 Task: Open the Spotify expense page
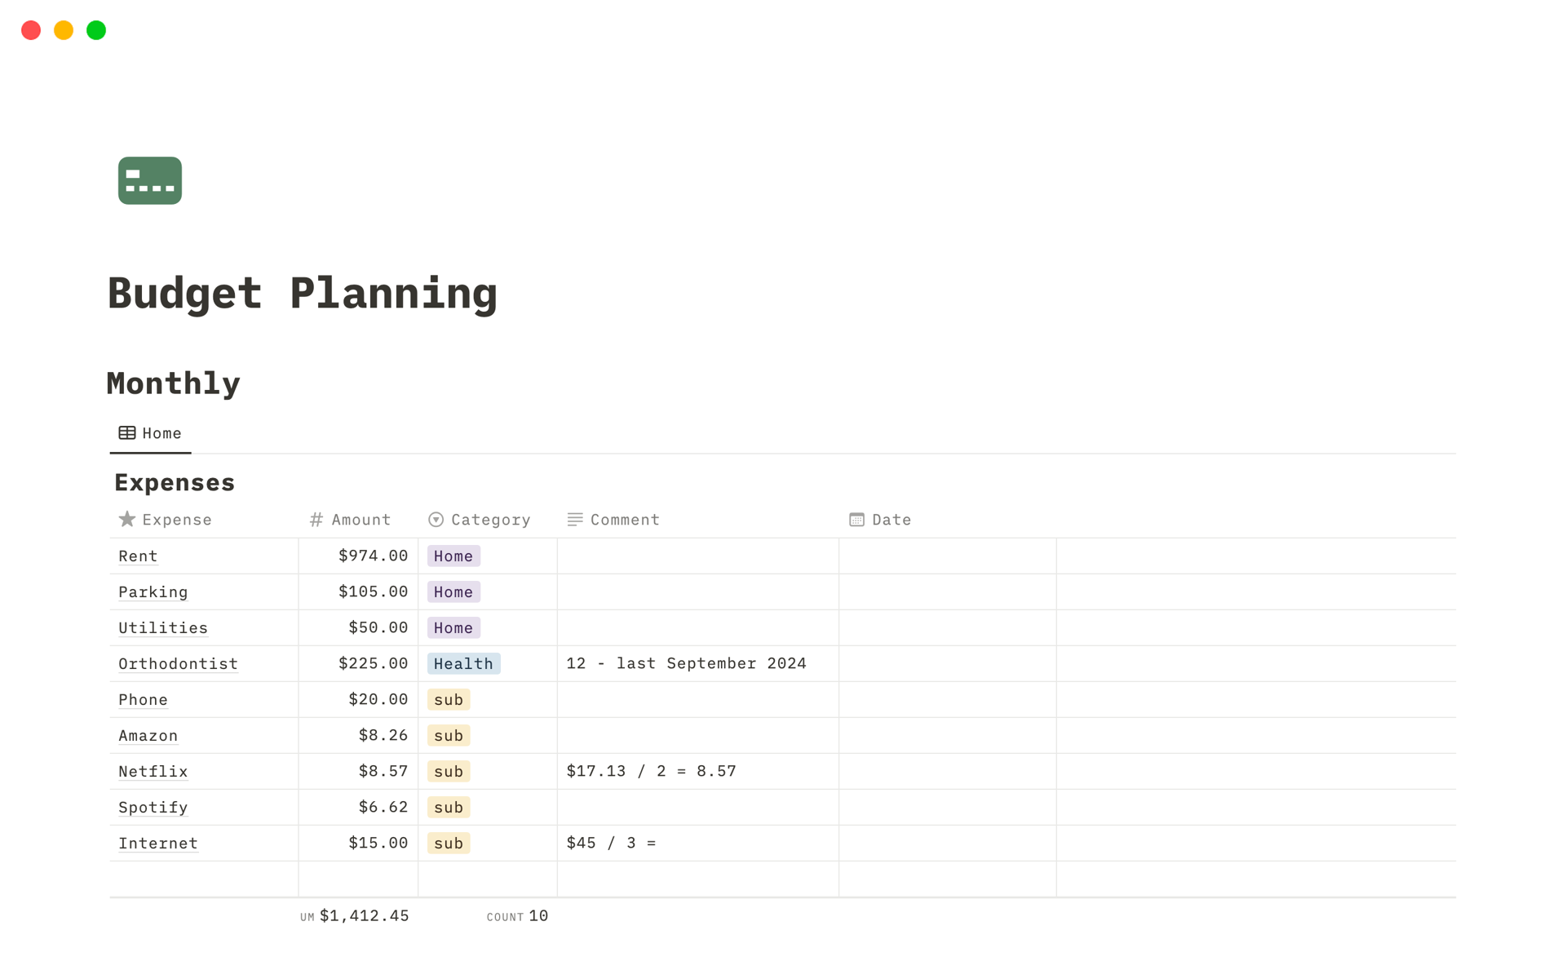(153, 807)
